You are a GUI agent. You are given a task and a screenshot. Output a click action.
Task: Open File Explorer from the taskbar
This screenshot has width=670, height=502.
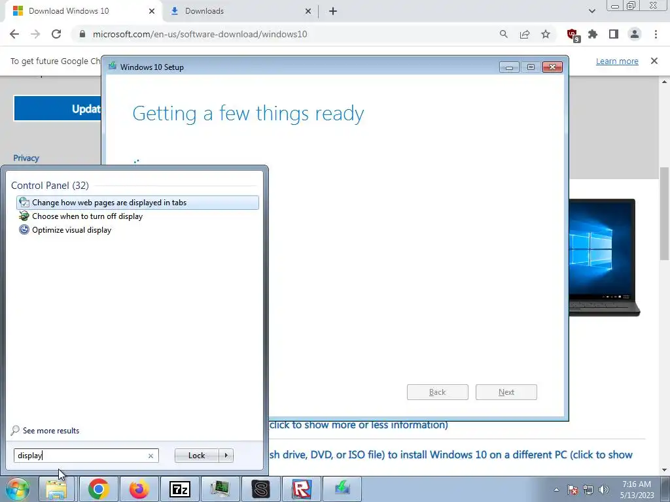coord(56,489)
